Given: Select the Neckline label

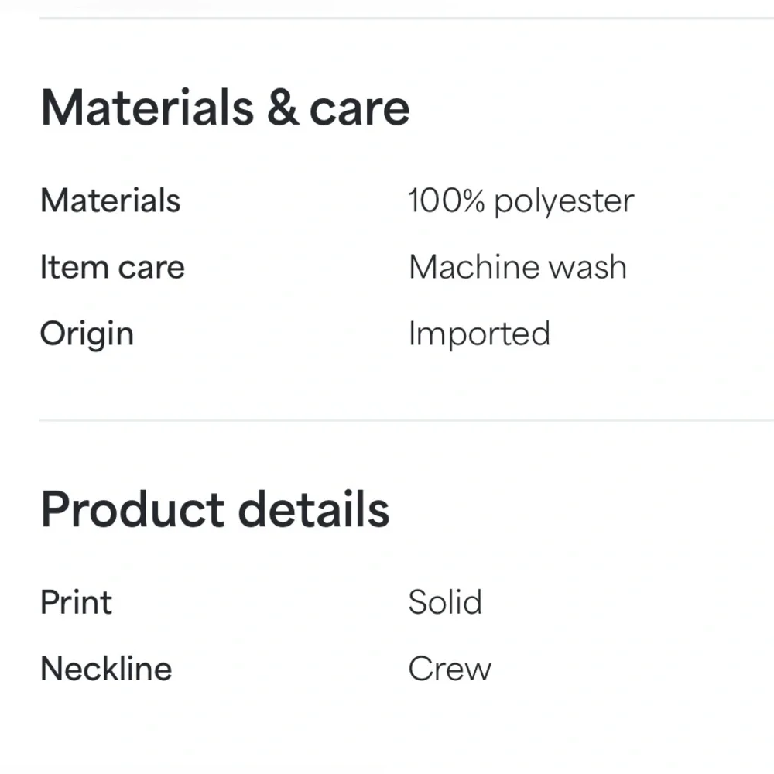Looking at the screenshot, I should 106,669.
